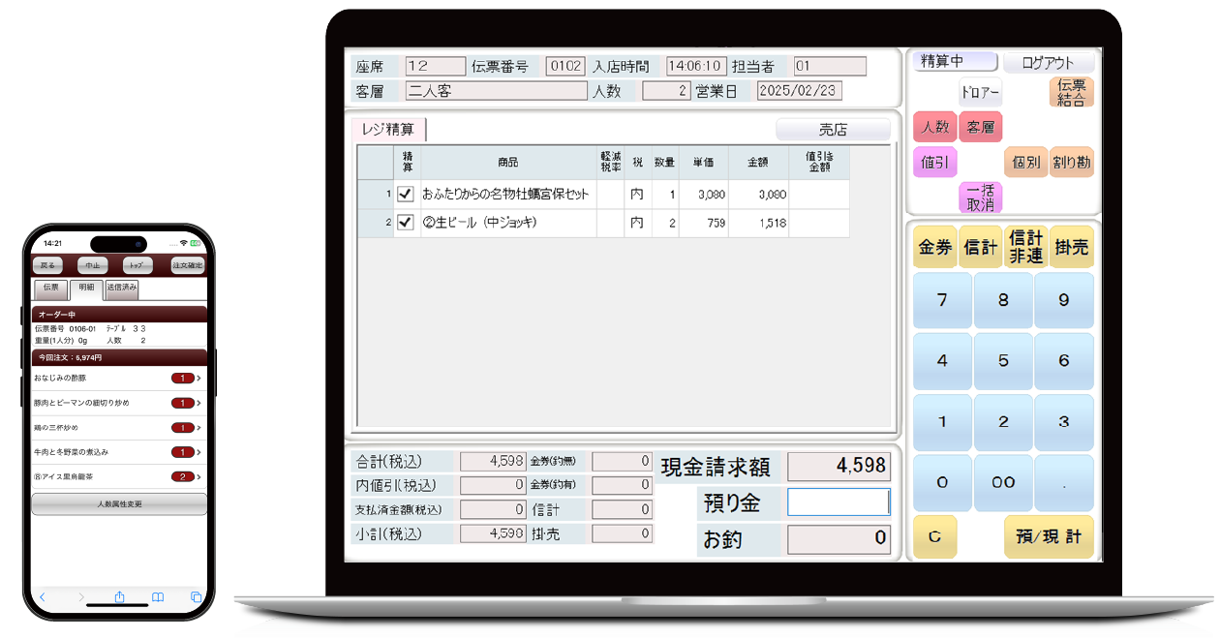
Task: Toggle 精算 checkbox for 生ビール (中ジョッキ)
Action: (406, 223)
